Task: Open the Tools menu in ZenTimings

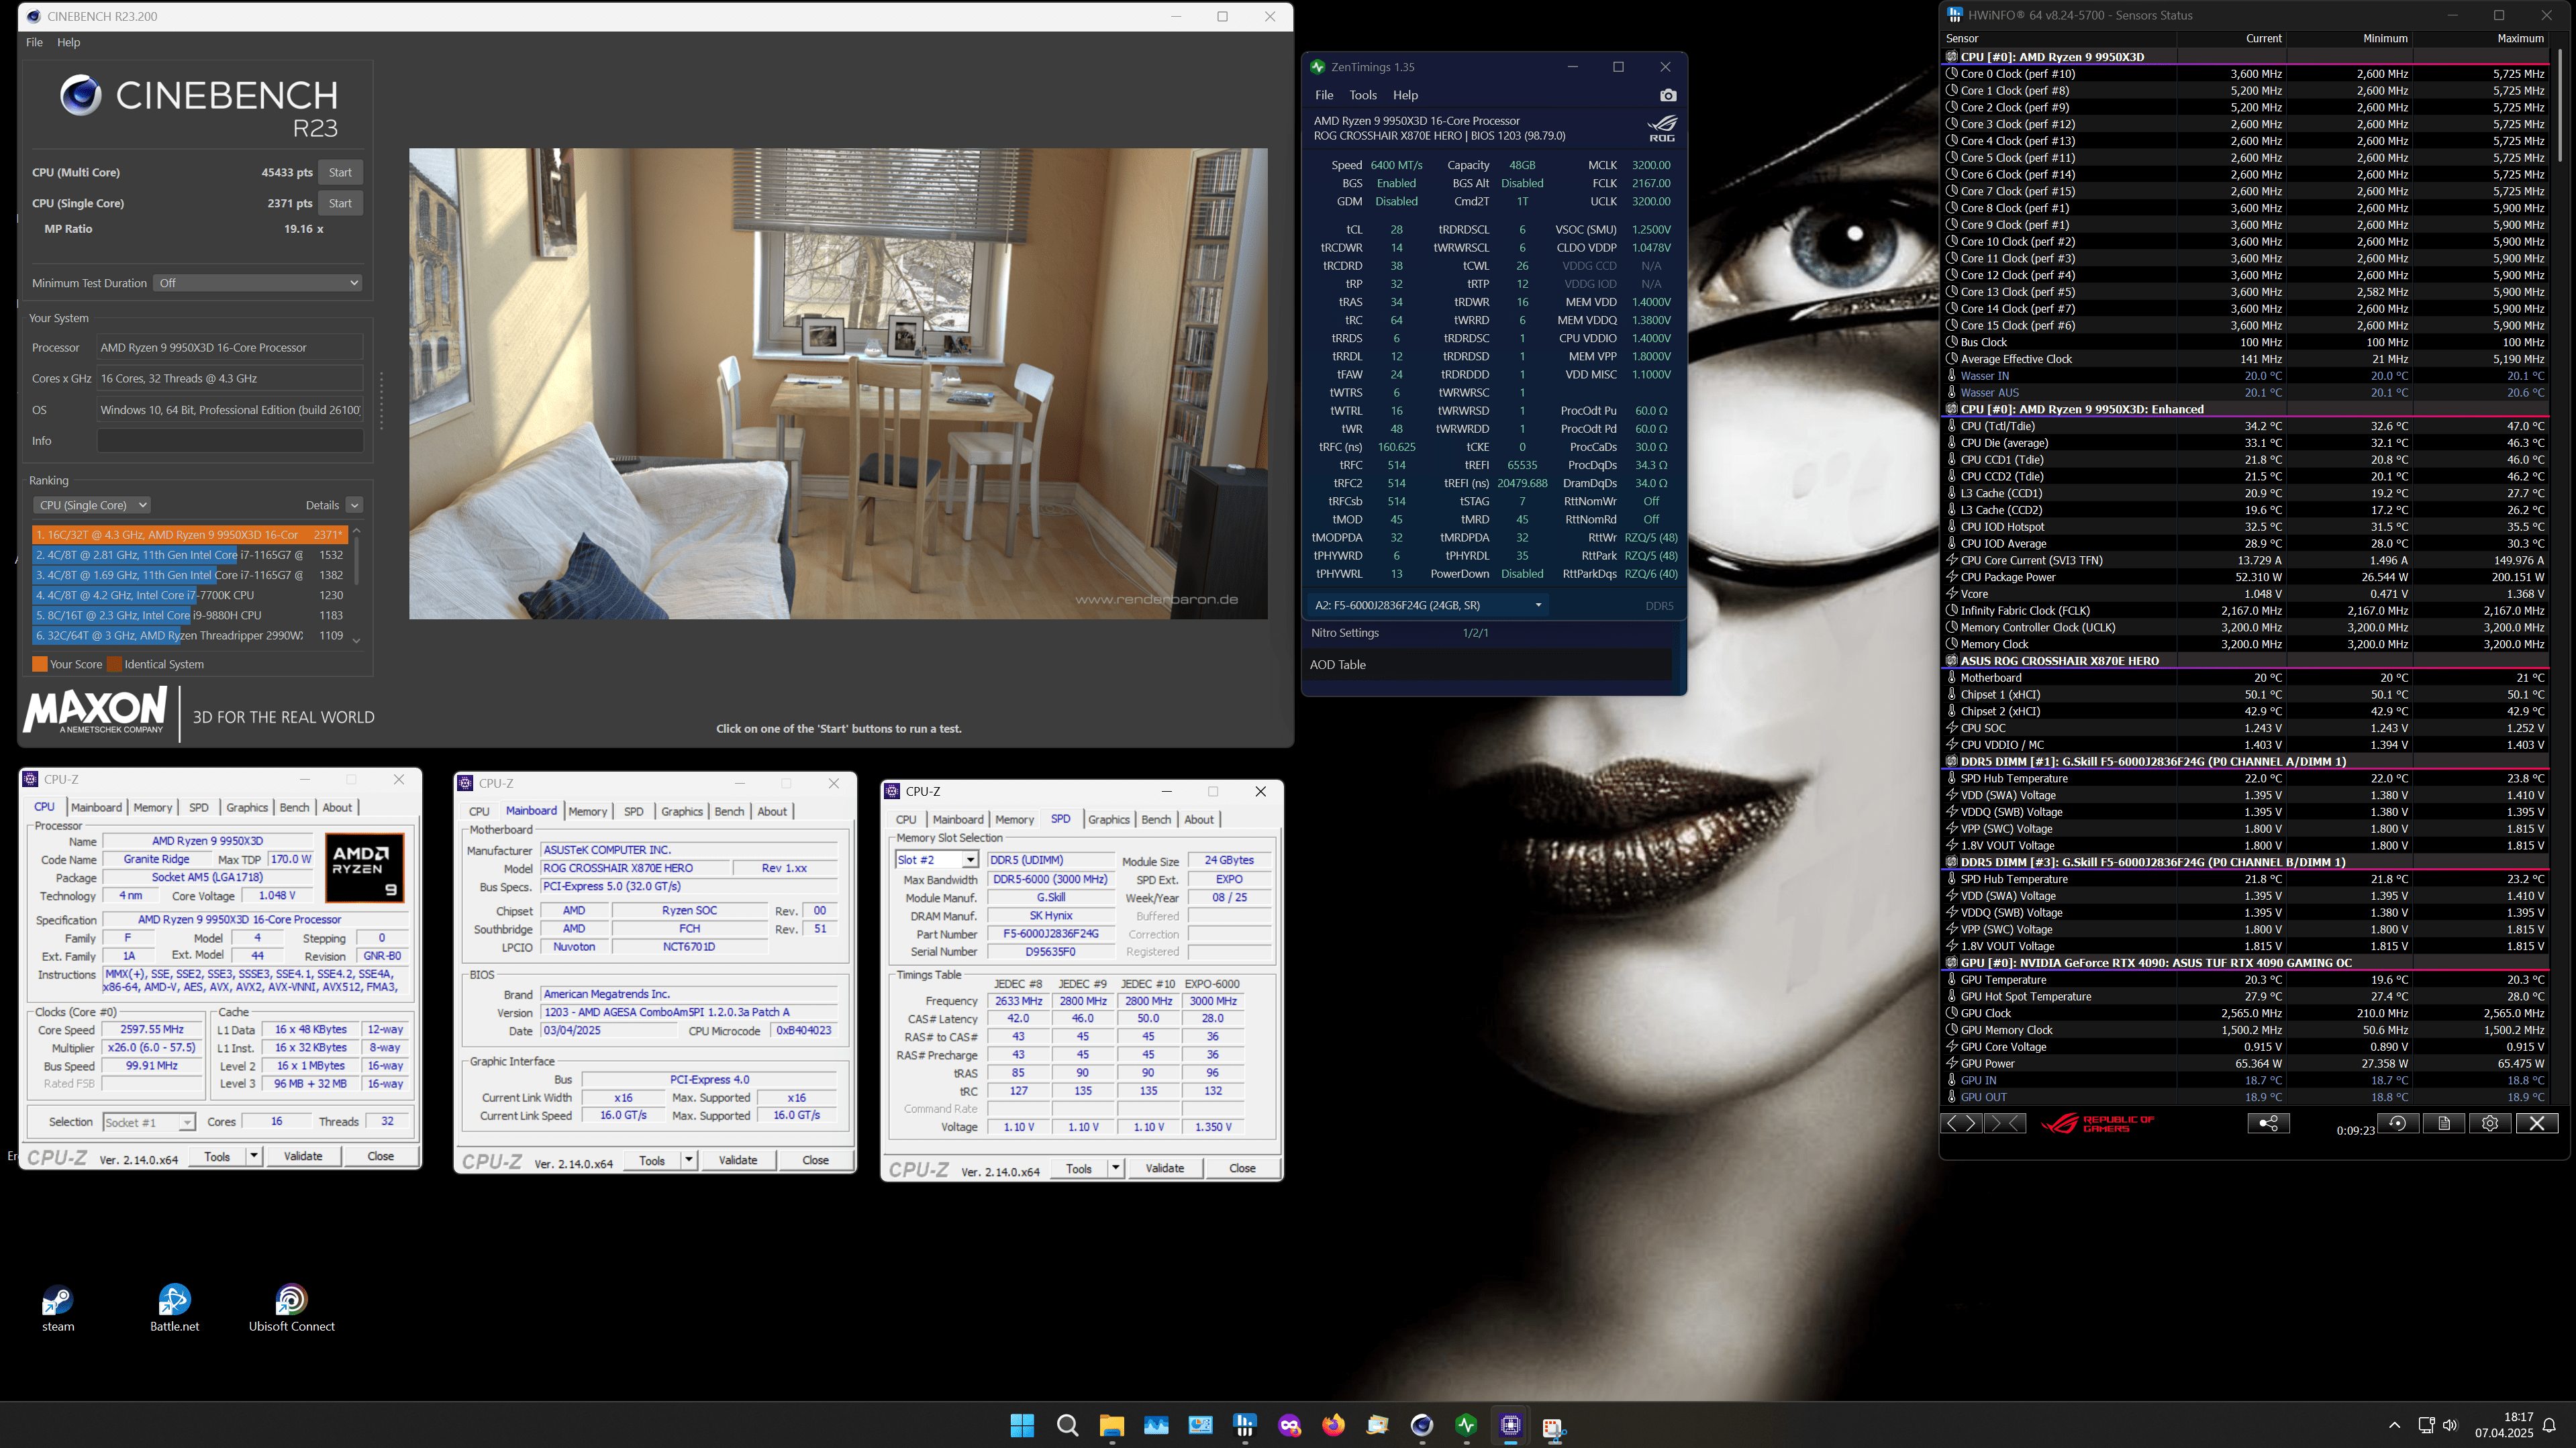Action: (1362, 95)
